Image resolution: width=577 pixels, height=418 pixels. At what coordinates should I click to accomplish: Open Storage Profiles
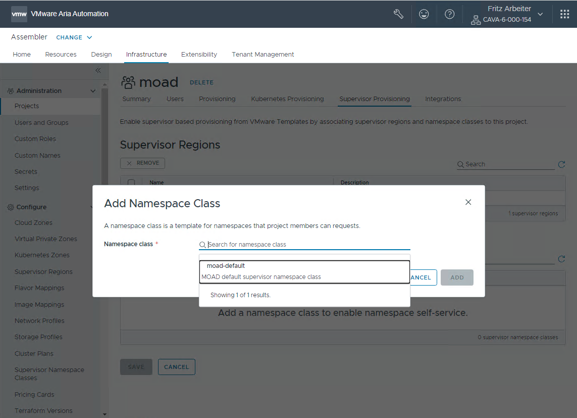38,337
